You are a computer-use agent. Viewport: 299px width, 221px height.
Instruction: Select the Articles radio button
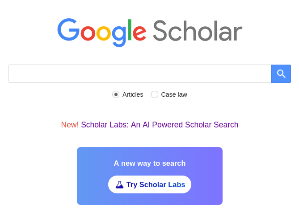(116, 94)
